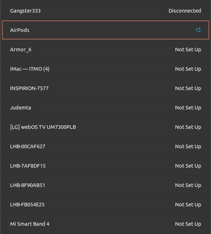Click Not Set Up beside Judemta
The image size is (211, 234).
(x=188, y=108)
